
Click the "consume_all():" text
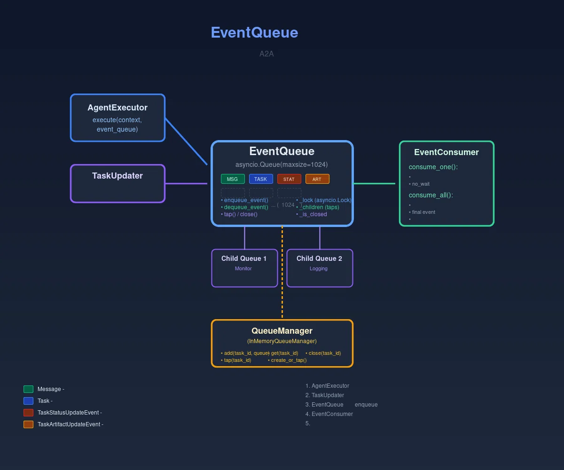(431, 195)
